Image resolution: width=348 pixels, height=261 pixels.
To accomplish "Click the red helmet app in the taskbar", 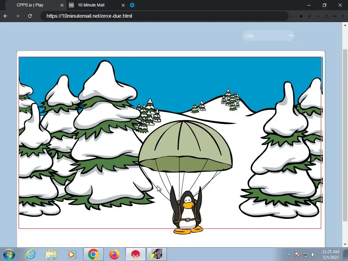I will click(x=136, y=254).
